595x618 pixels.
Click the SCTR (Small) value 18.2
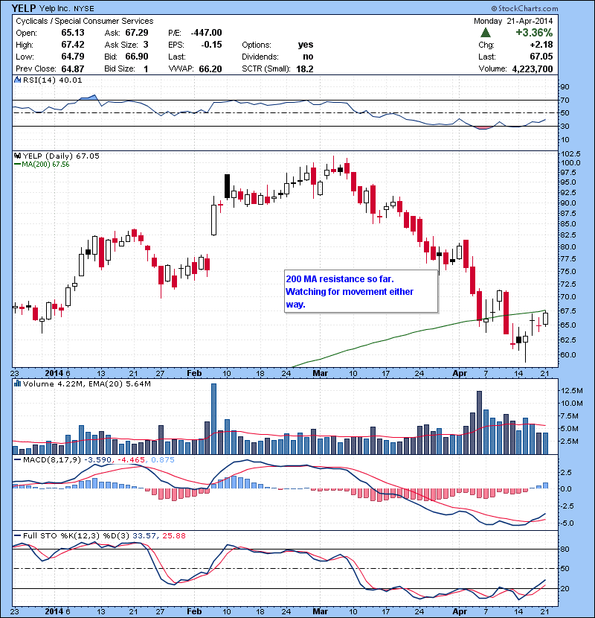[x=304, y=69]
